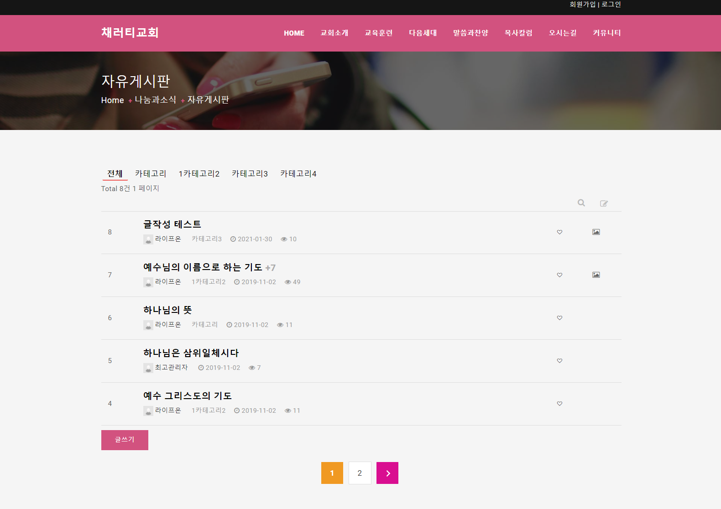Click heart icon on 하나님의 뜻 row
Screen dimensions: 721x509
[559, 318]
